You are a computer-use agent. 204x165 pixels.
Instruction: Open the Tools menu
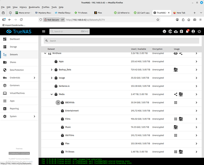click(x=54, y=7)
